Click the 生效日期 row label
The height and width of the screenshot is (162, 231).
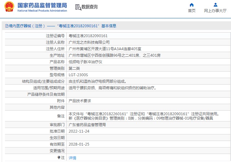click(57, 138)
